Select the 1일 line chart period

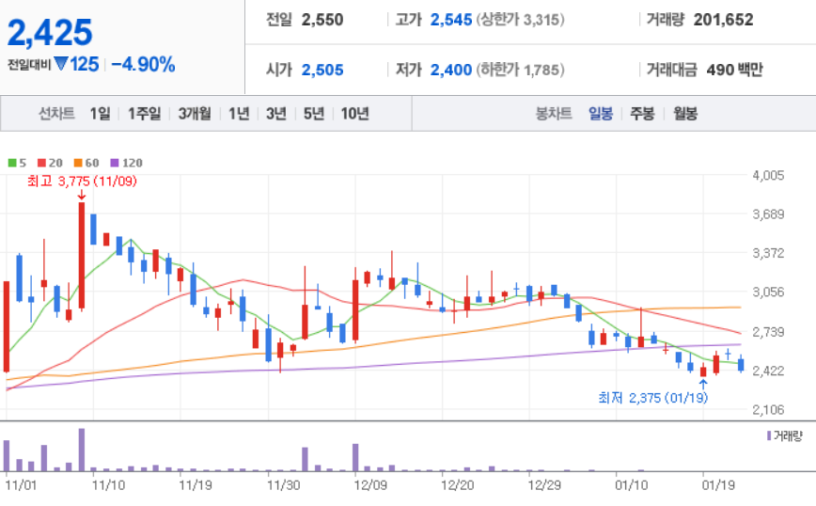click(100, 114)
